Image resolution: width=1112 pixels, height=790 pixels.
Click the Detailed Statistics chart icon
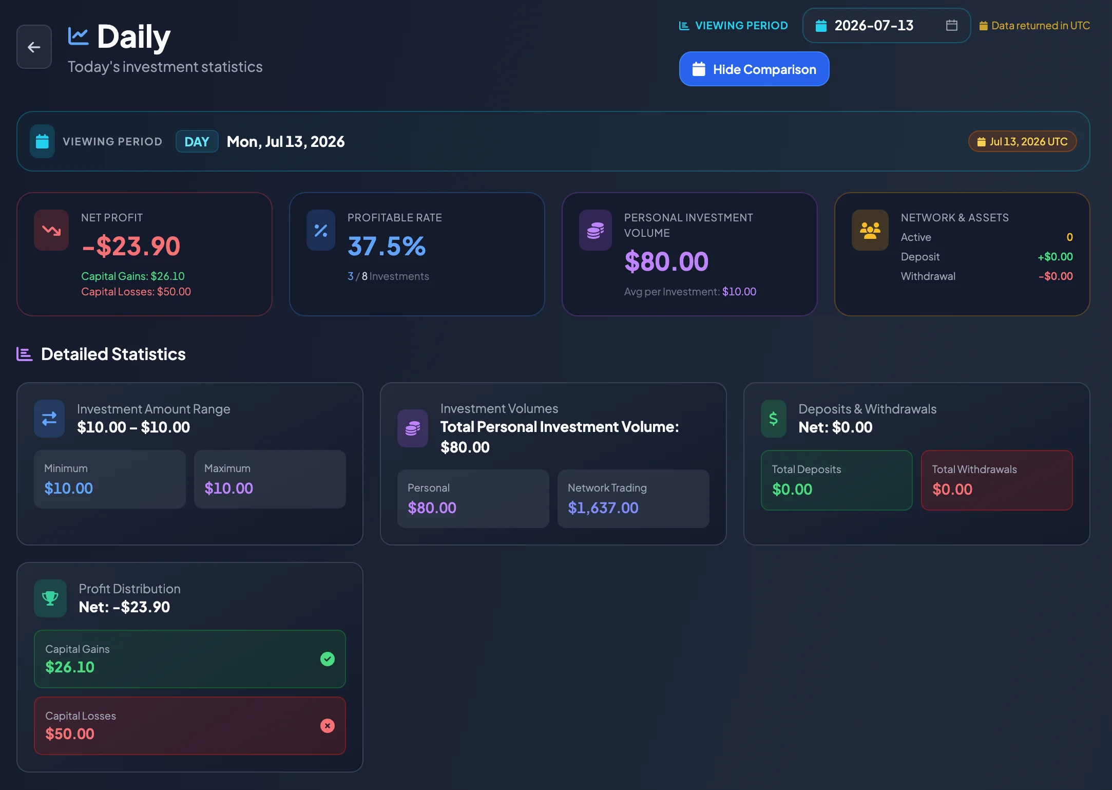point(24,354)
